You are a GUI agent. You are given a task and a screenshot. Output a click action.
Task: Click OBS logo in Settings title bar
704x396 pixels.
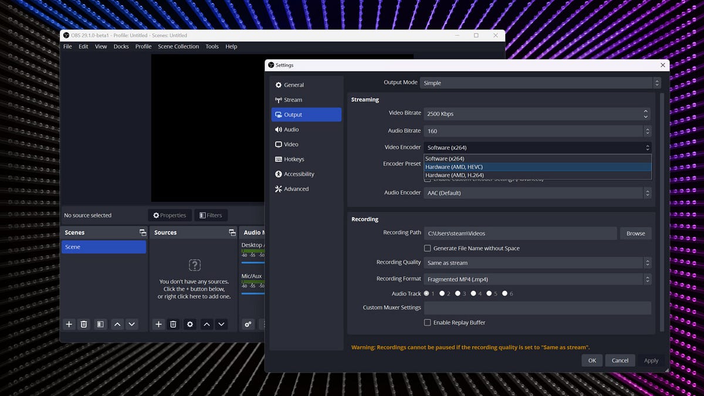tap(270, 65)
